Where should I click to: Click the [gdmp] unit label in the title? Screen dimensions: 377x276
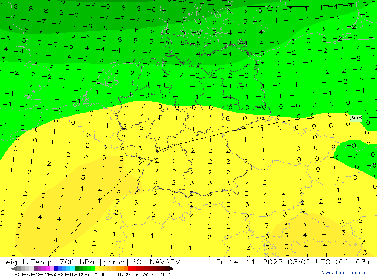(114, 262)
